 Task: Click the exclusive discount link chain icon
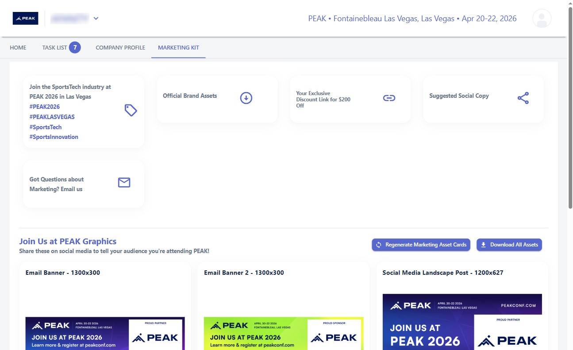click(x=389, y=98)
